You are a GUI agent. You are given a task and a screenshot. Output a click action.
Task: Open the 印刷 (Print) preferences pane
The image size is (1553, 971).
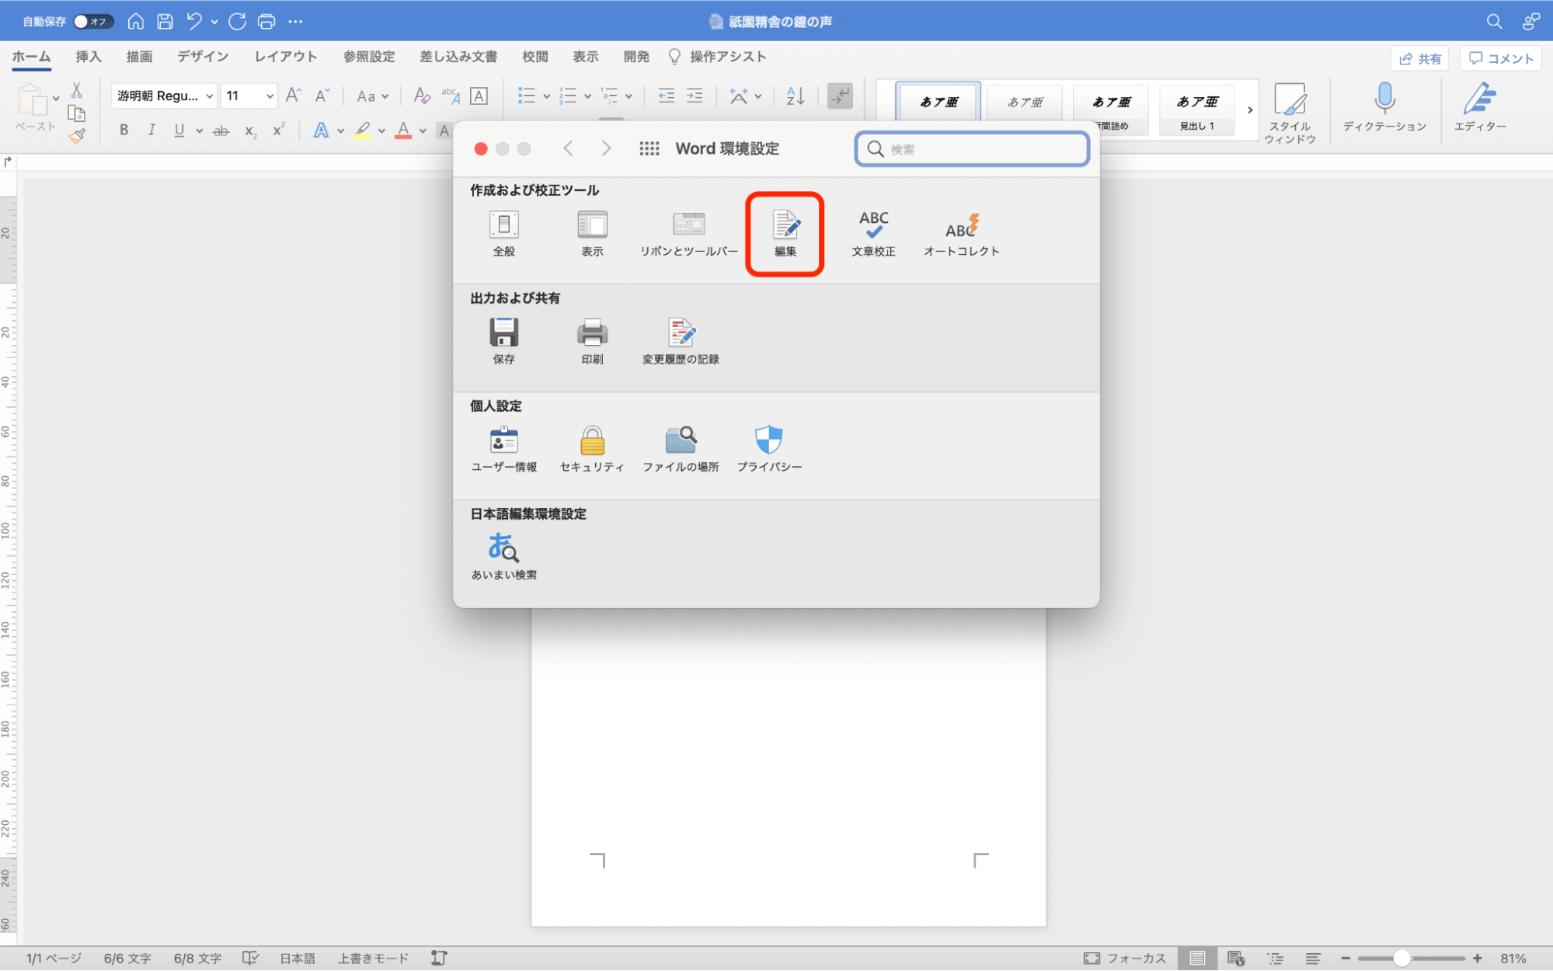pos(592,341)
